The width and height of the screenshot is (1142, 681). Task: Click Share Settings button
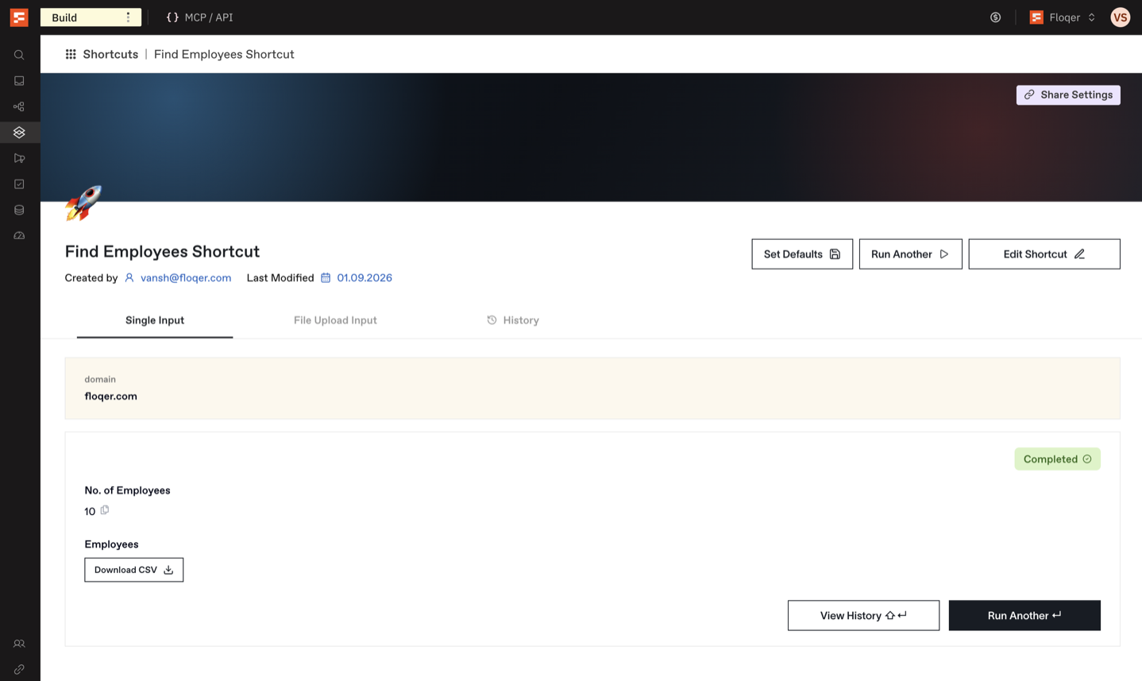click(x=1068, y=95)
